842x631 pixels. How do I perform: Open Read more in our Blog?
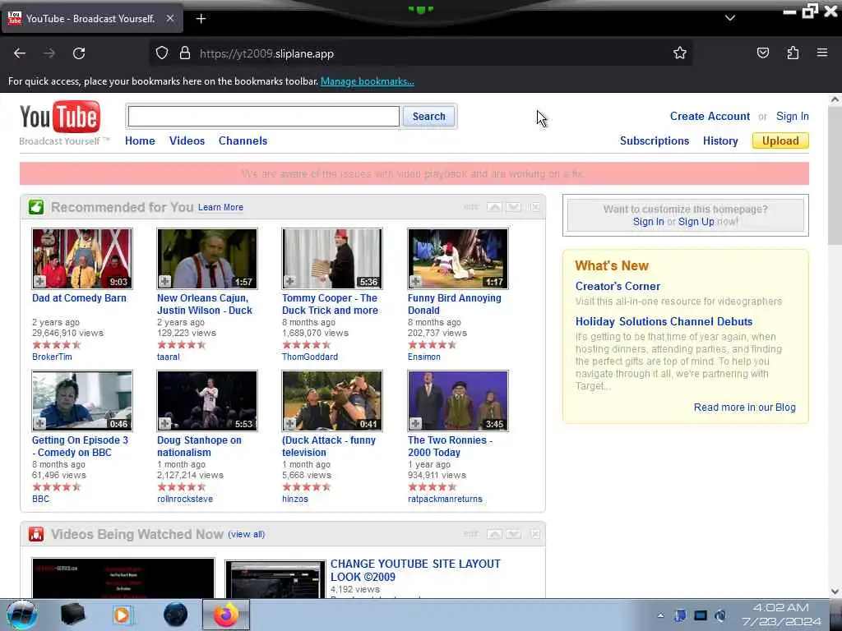coord(744,408)
